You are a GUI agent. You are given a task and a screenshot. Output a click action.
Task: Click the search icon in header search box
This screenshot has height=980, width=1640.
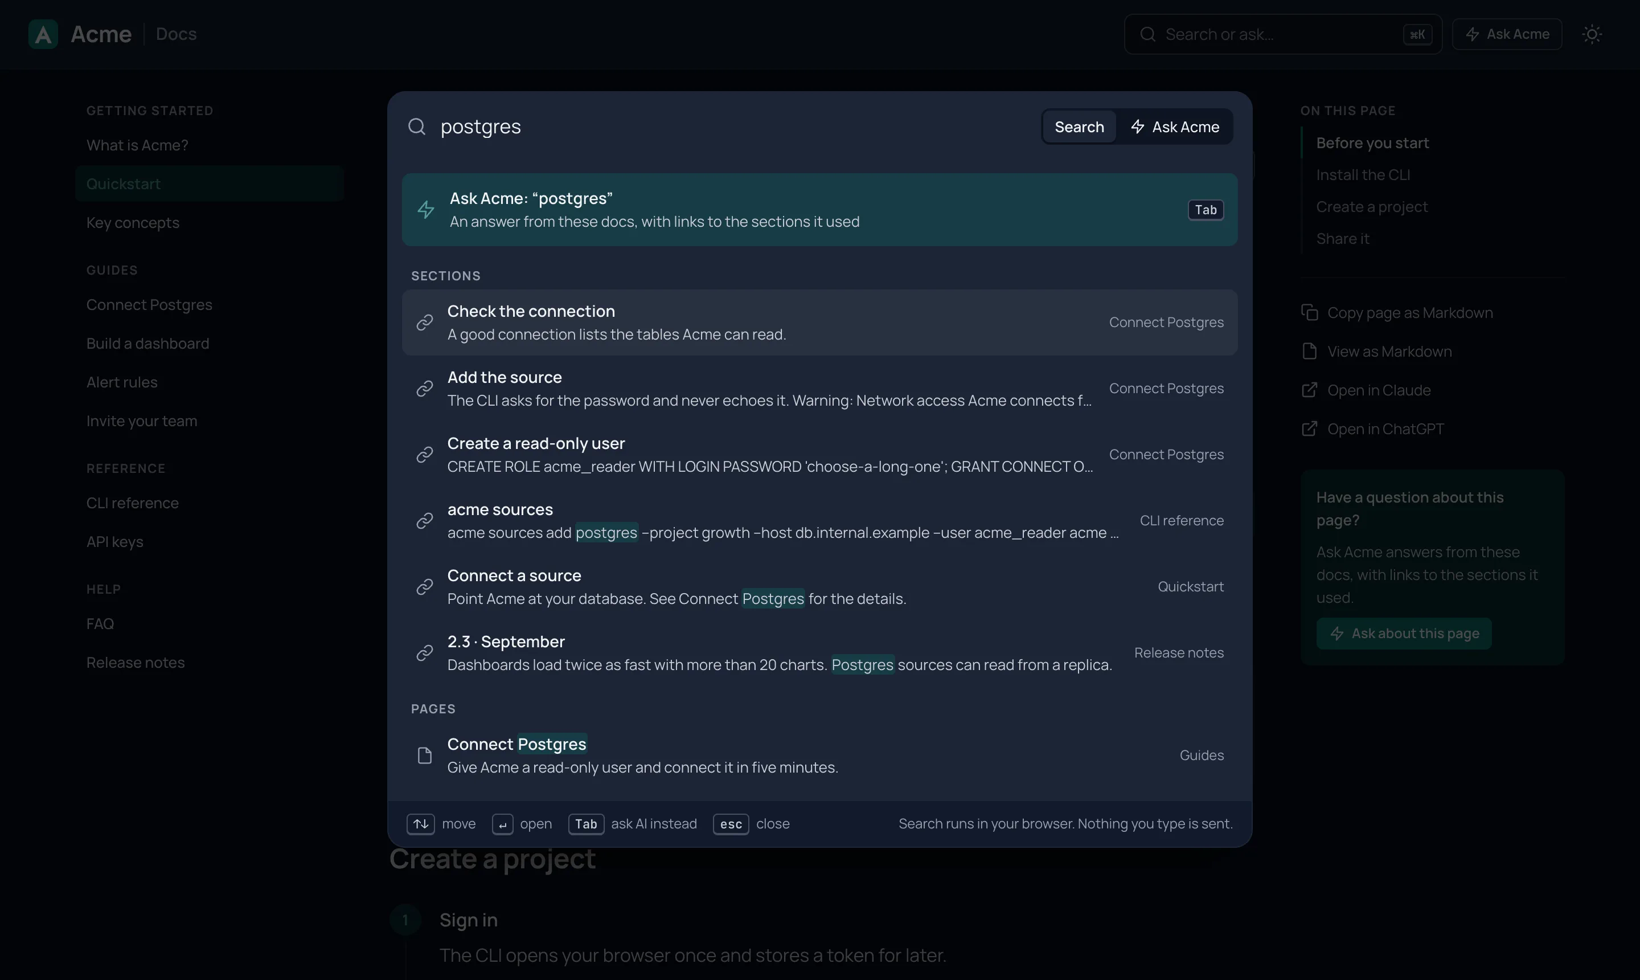coord(1147,34)
